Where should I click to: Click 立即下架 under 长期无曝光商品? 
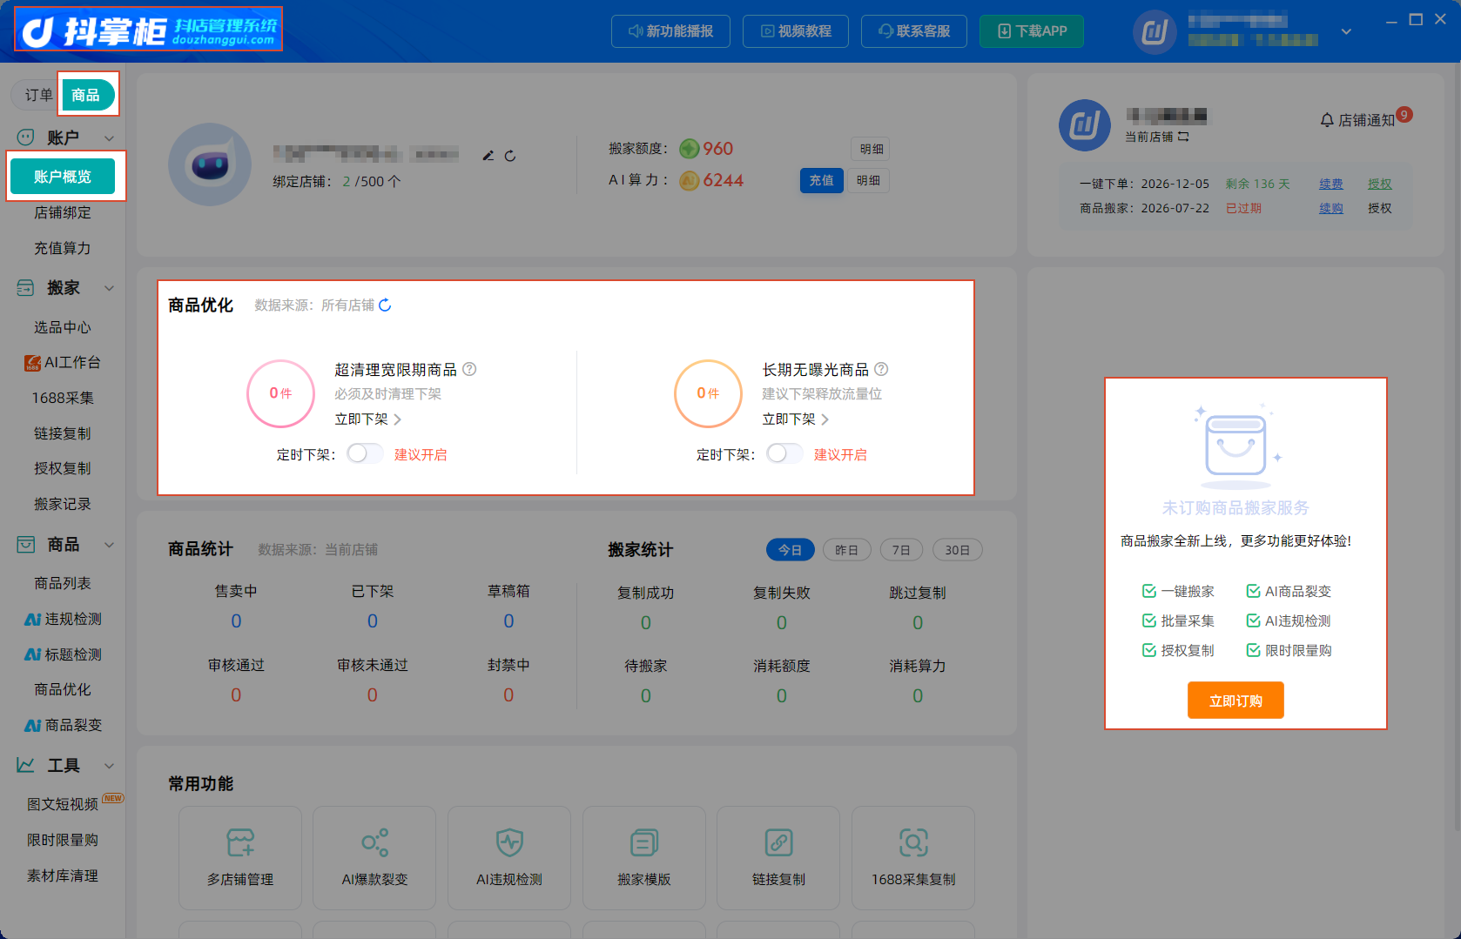(x=795, y=419)
